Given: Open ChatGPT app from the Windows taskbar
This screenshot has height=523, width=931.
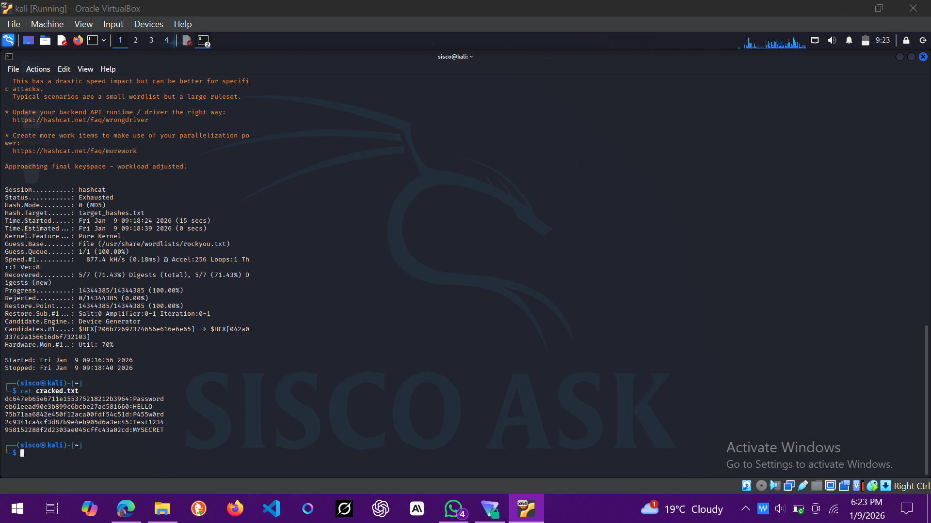Looking at the screenshot, I should 381,508.
